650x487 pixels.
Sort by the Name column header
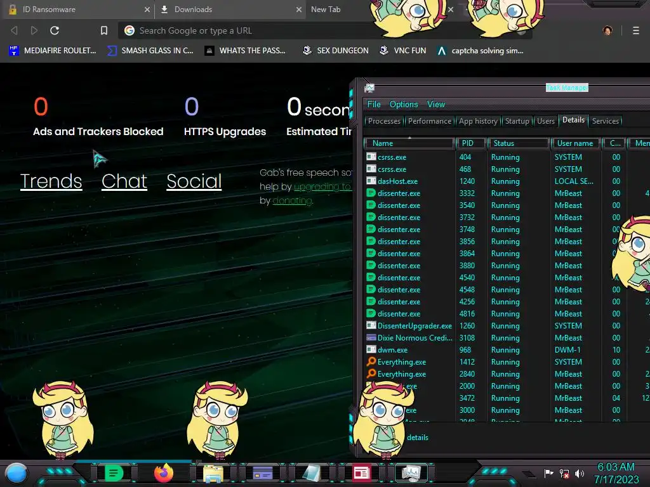[409, 143]
